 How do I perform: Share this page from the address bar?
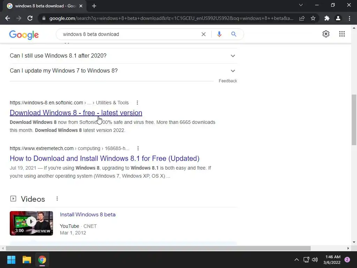[302, 18]
